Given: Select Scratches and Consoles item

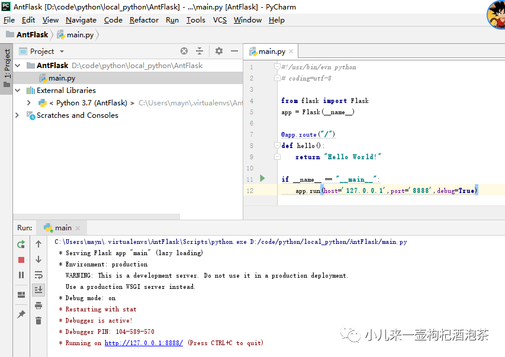Looking at the screenshot, I should (78, 115).
